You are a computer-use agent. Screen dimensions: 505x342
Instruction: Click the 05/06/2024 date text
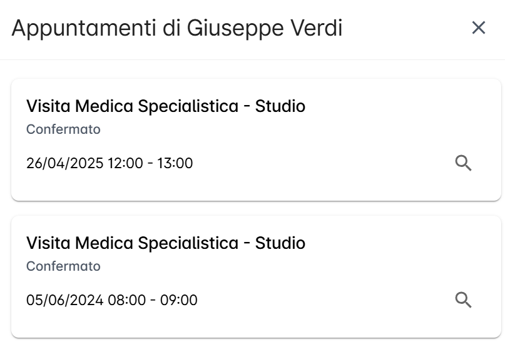coord(64,300)
